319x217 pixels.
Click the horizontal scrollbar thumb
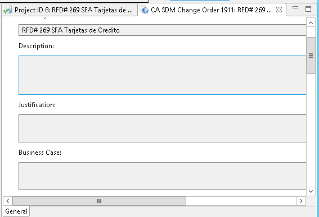click(99, 201)
